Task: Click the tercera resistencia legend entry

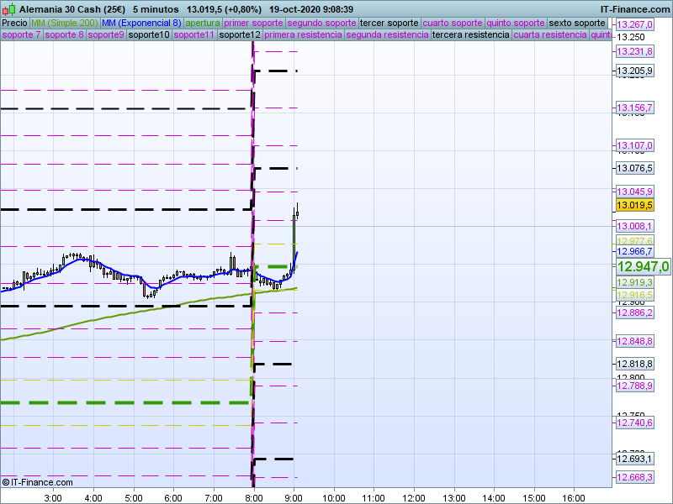Action: coord(470,35)
